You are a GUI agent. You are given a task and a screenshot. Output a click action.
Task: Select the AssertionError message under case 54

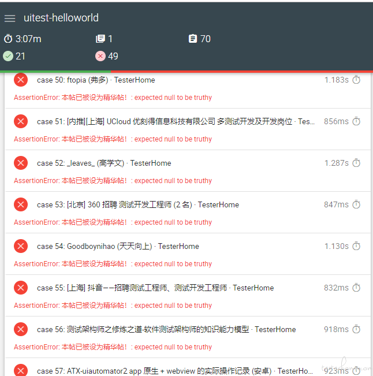113,264
